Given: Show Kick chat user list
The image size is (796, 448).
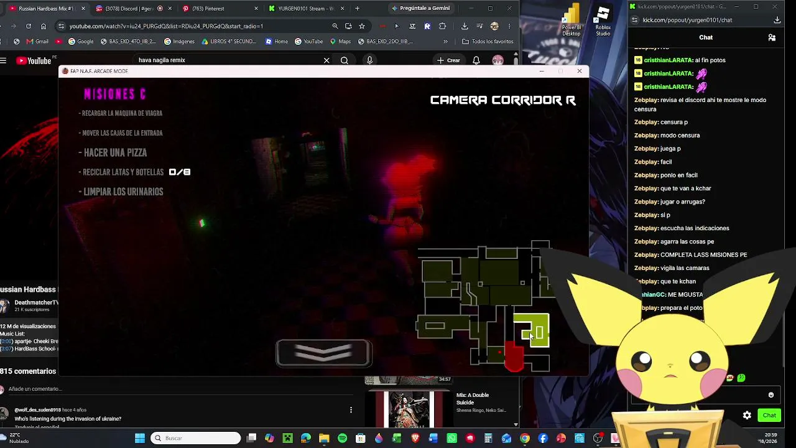Looking at the screenshot, I should (772, 37).
